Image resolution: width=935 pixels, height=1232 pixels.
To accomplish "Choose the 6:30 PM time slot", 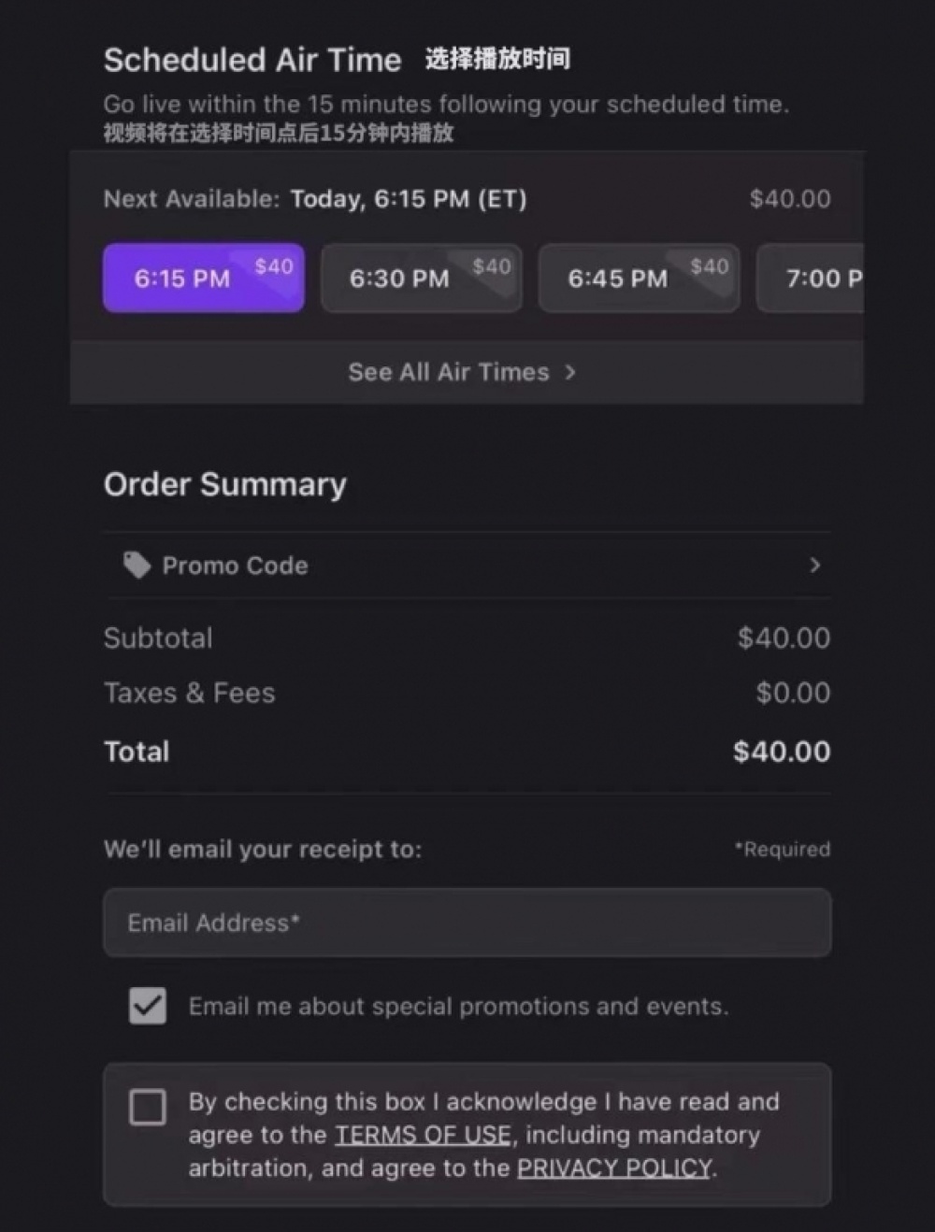I will [399, 279].
